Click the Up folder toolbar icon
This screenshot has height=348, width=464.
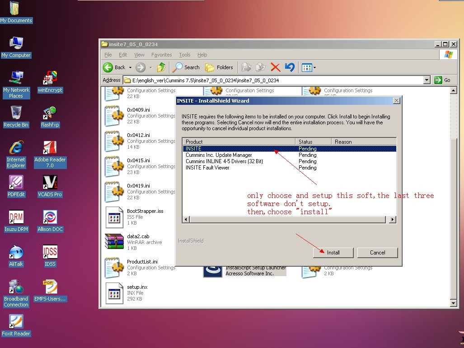pos(161,67)
